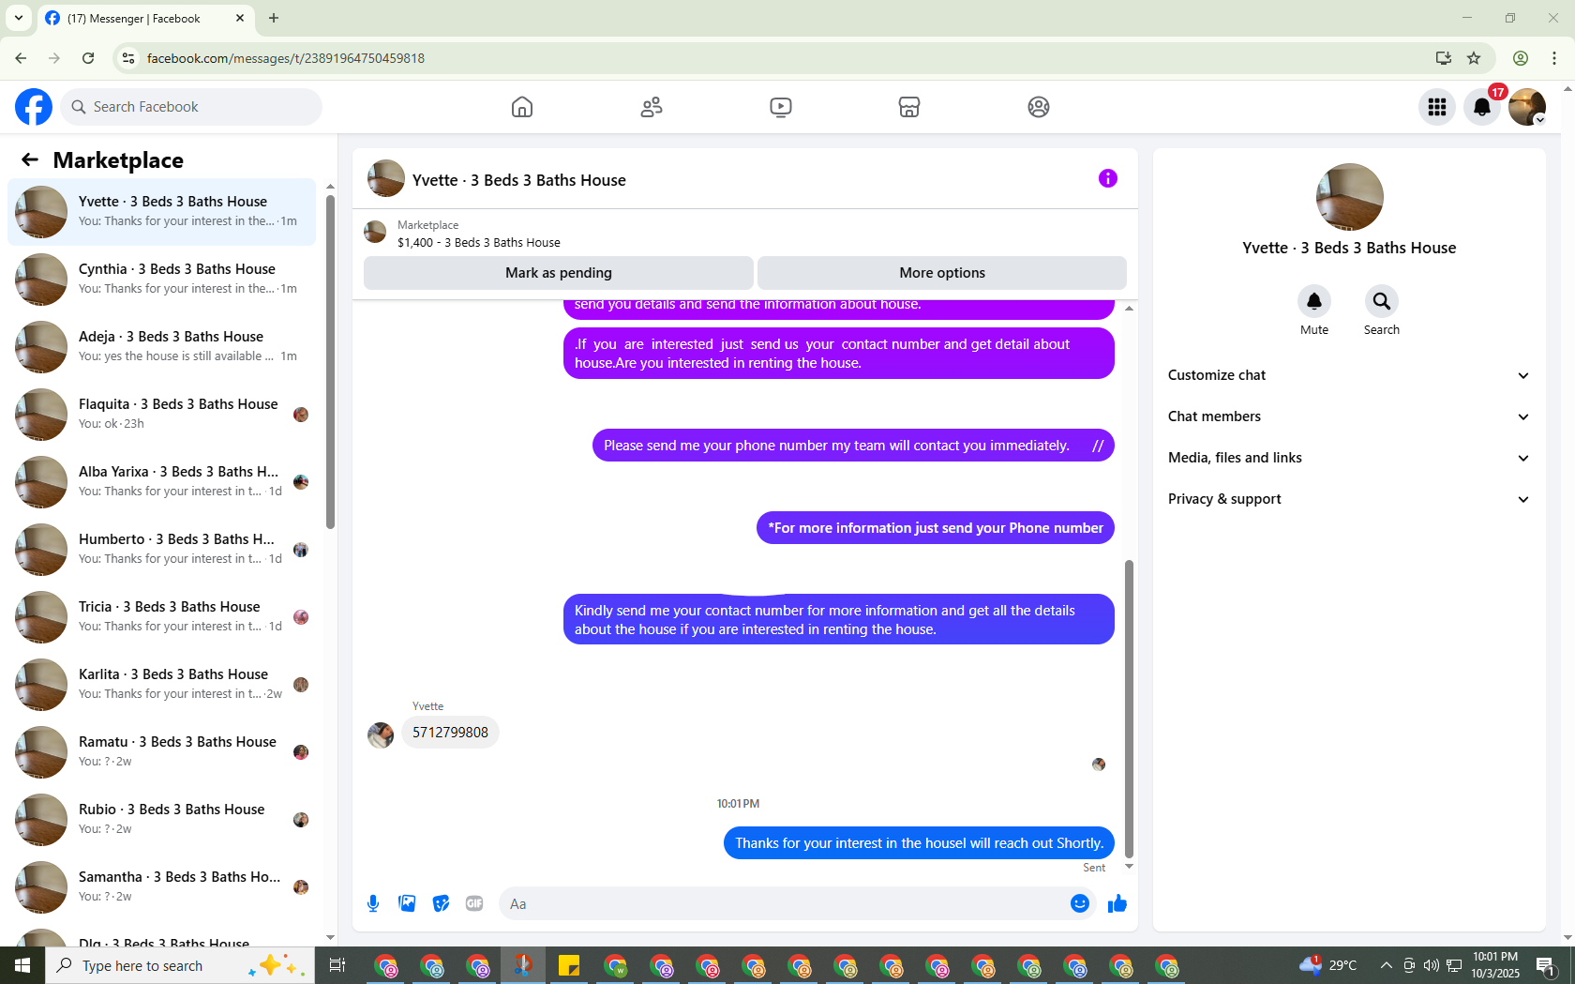Reload the page
Viewport: 1575px width, 984px height.
[88, 58]
